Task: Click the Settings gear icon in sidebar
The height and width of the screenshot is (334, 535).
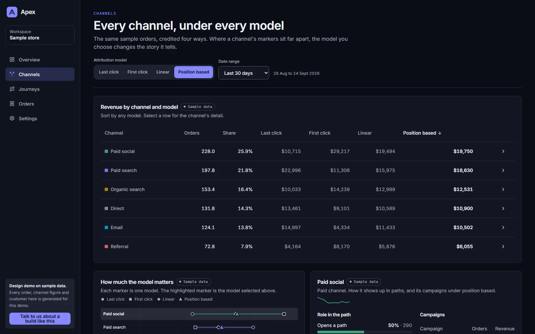Action: [x=12, y=118]
